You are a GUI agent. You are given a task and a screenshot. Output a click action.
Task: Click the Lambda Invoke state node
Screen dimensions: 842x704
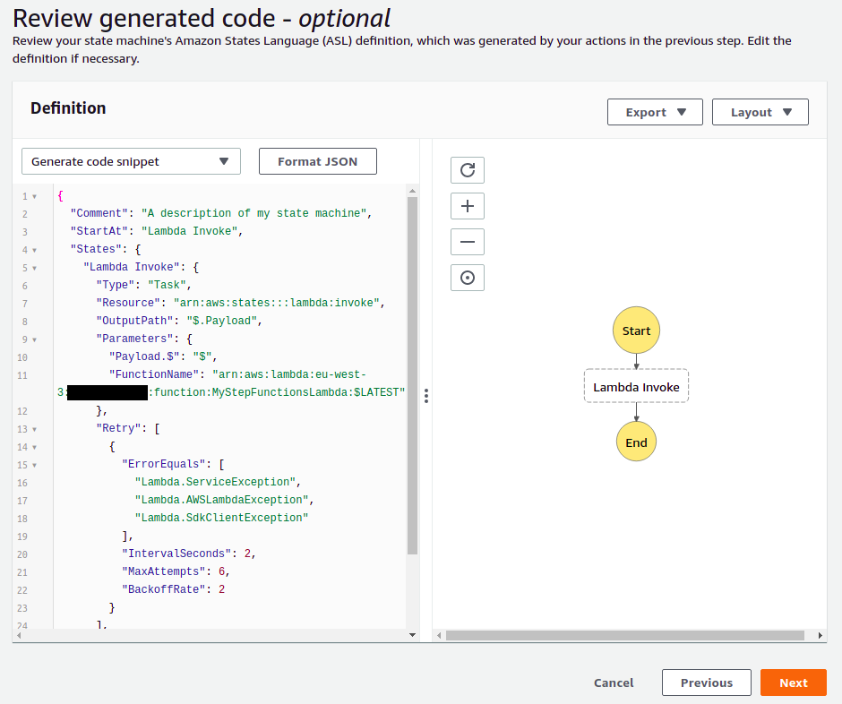[636, 387]
